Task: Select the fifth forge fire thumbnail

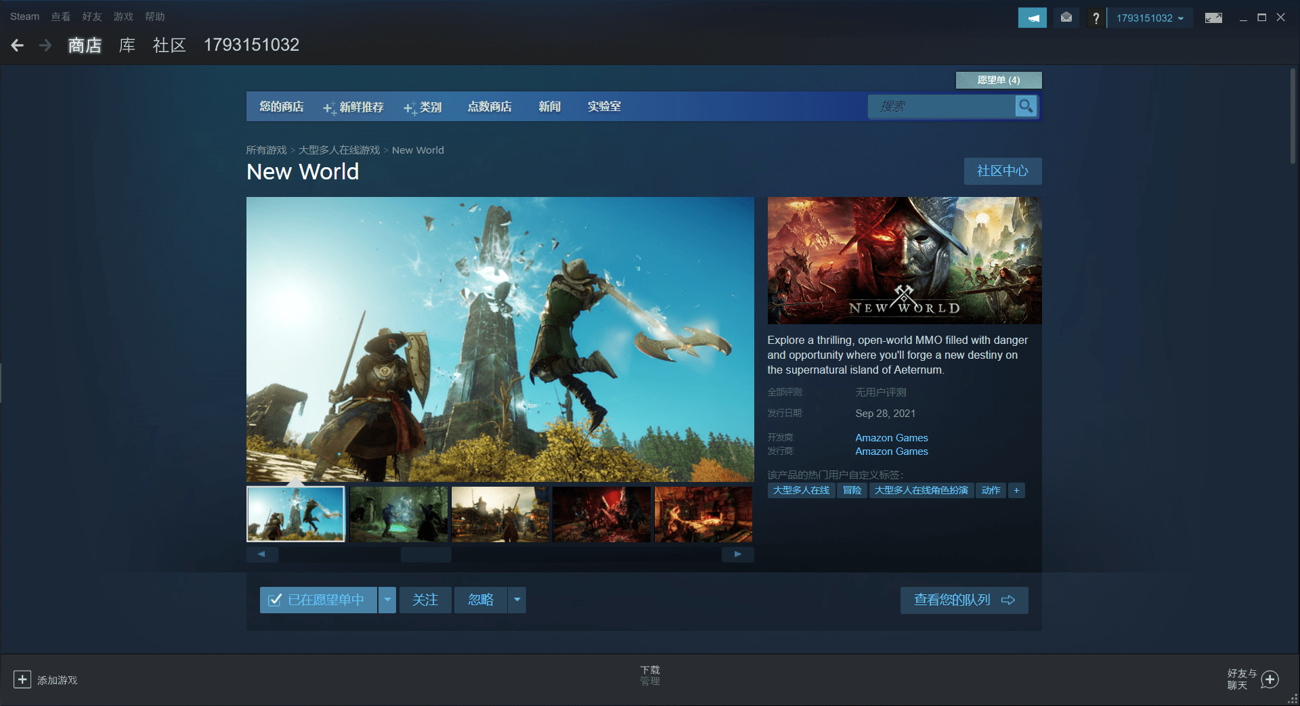Action: click(x=703, y=514)
